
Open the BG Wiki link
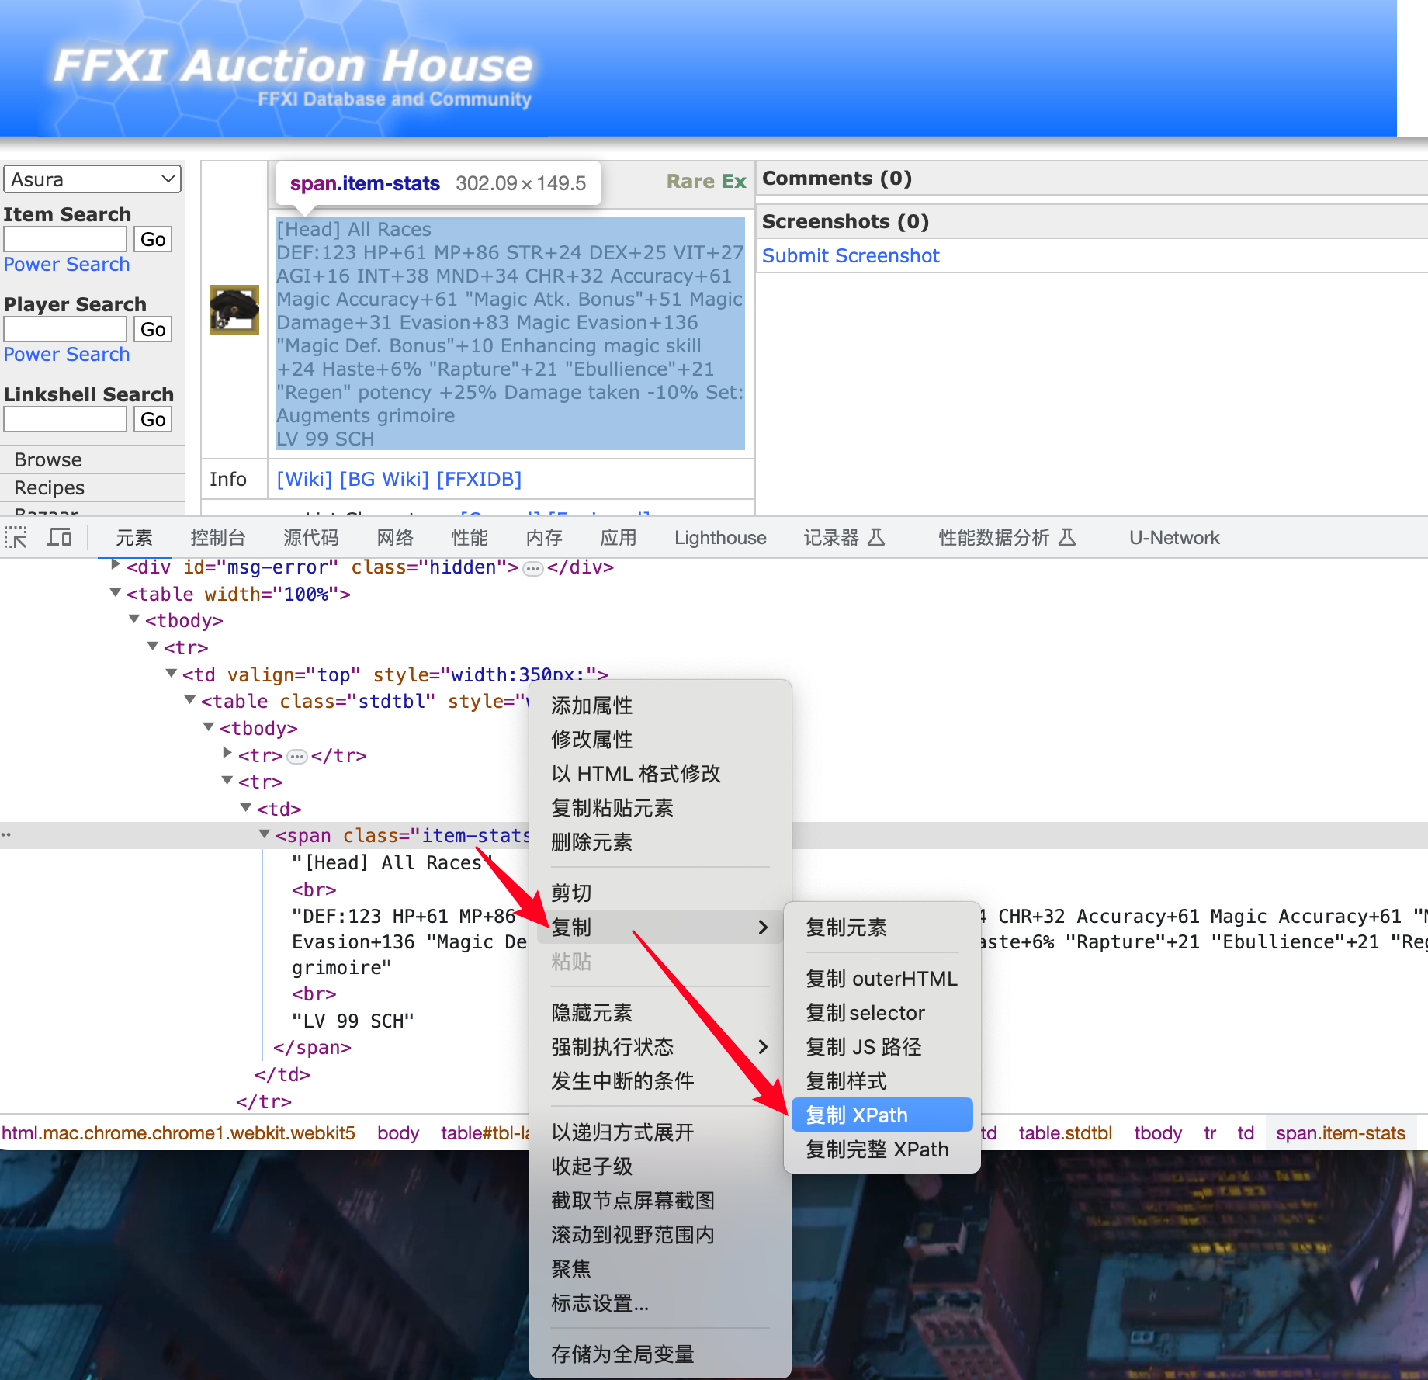tap(384, 479)
